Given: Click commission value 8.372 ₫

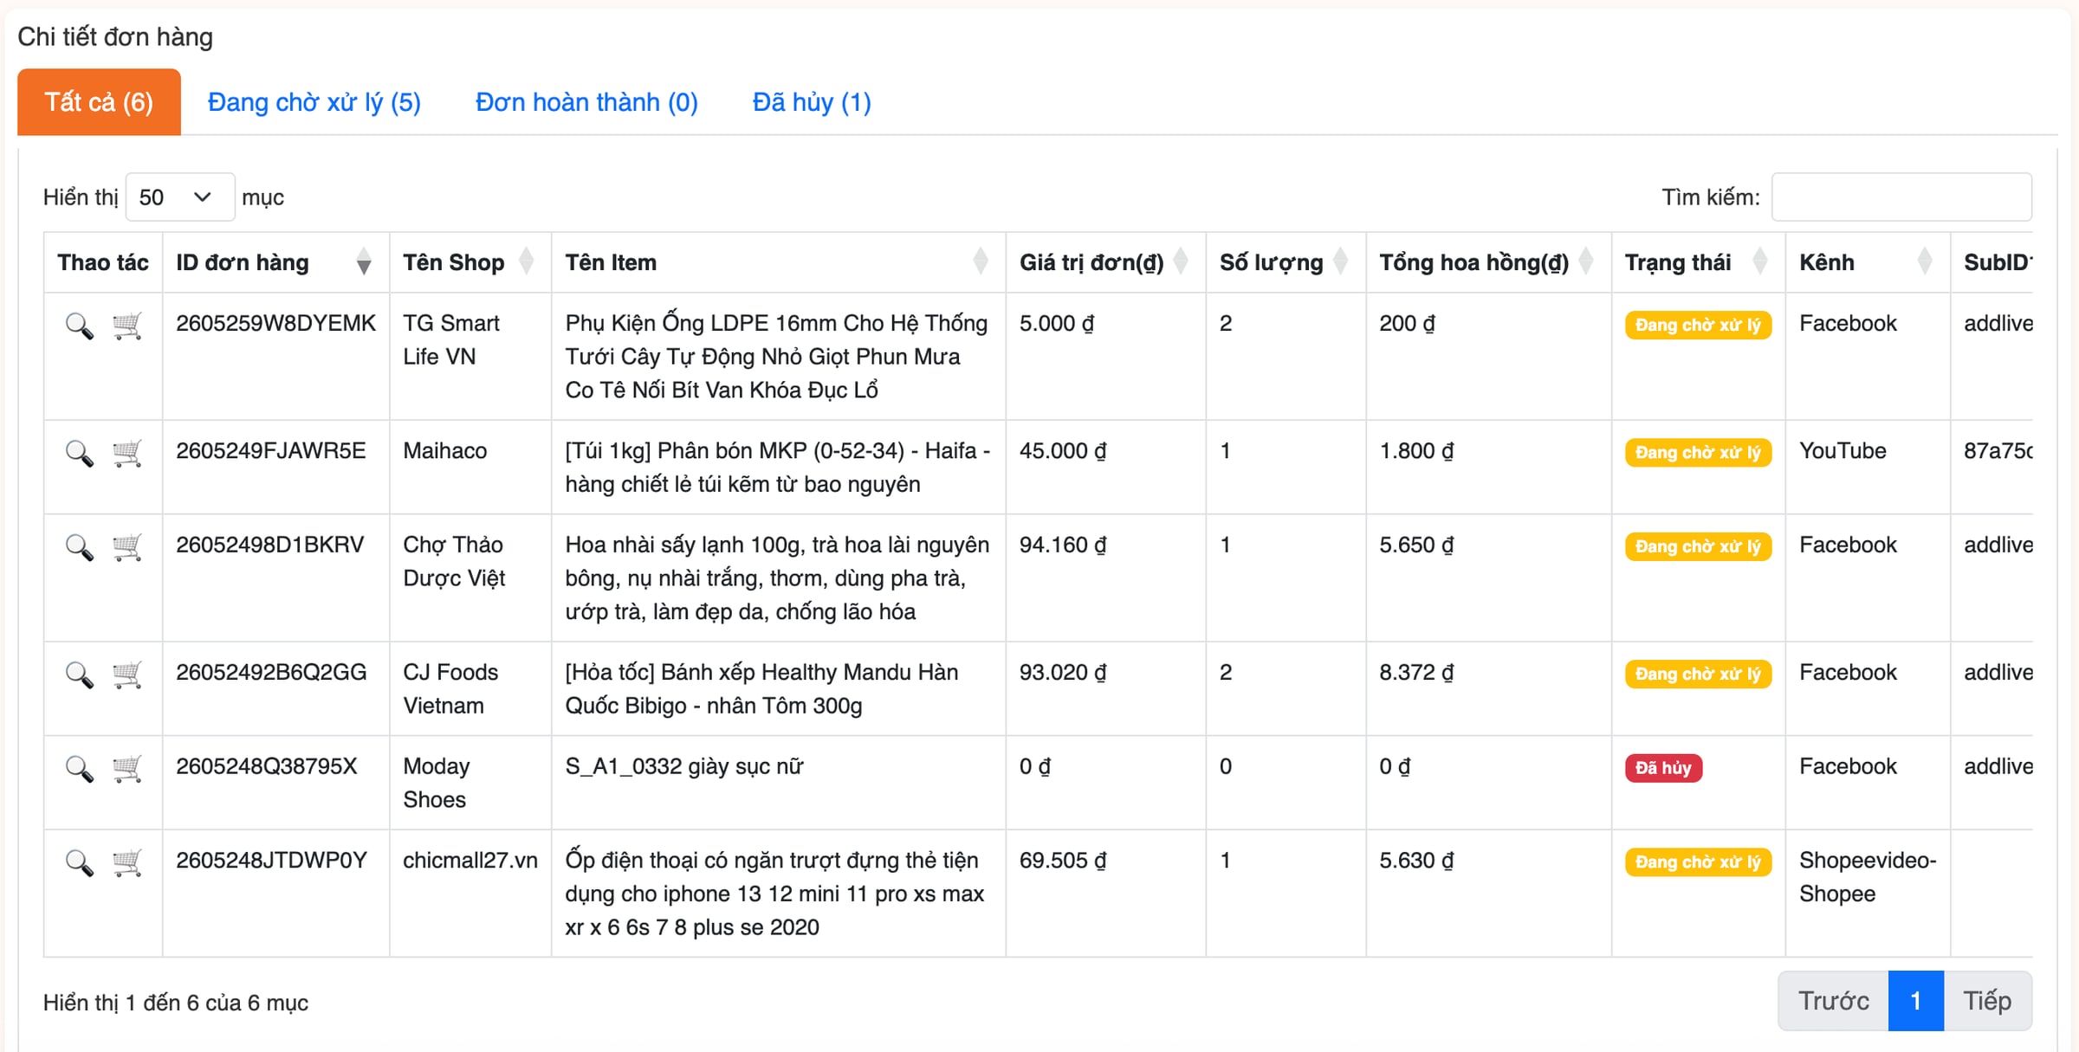Looking at the screenshot, I should click(x=1416, y=672).
